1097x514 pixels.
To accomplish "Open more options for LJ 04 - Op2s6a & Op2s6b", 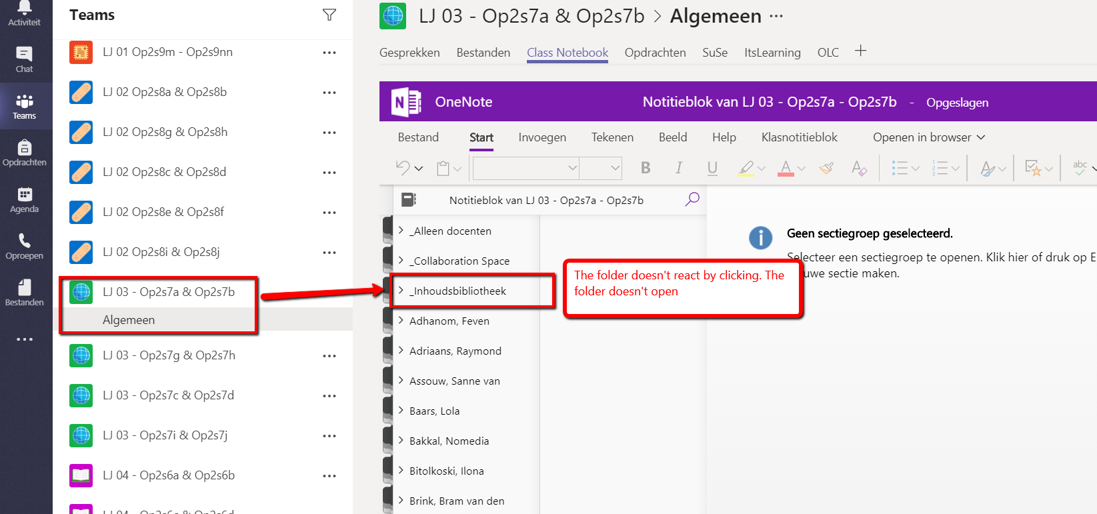I will click(329, 476).
